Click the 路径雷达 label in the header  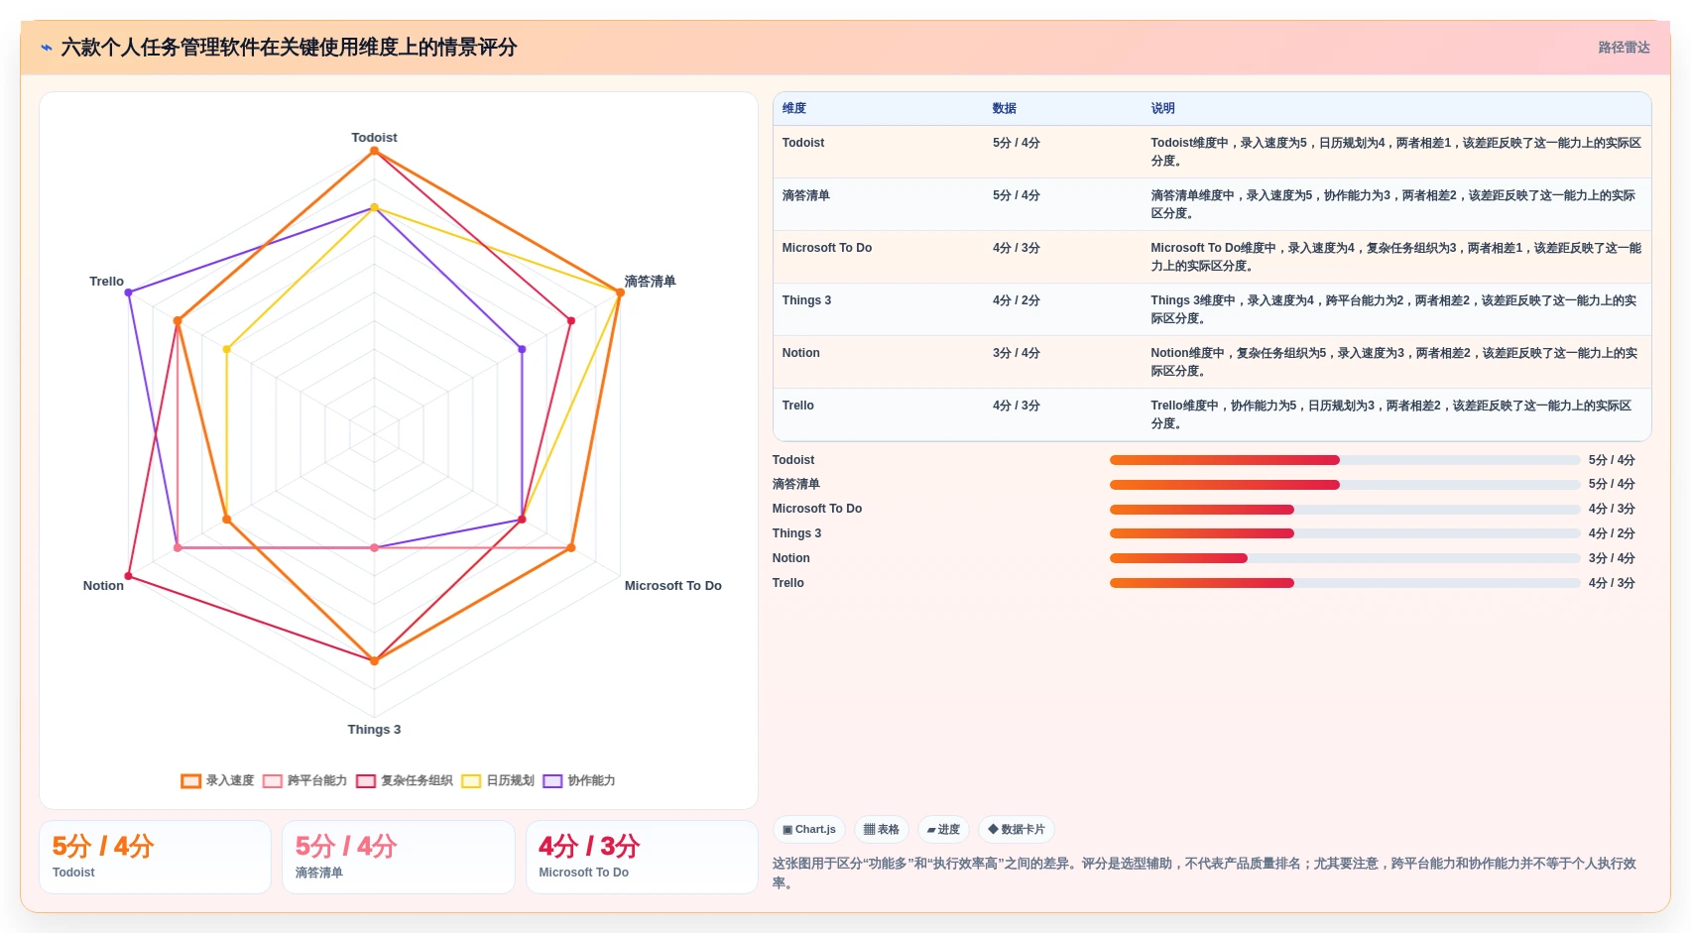point(1624,48)
